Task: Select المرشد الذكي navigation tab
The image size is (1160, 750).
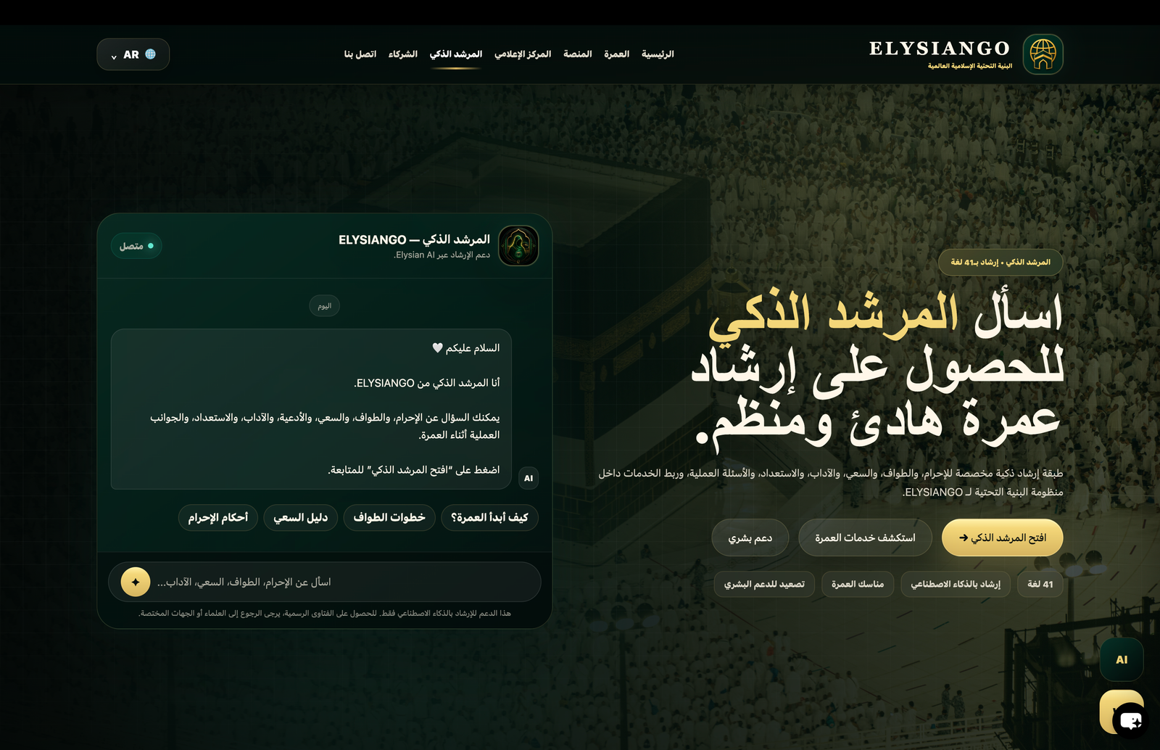Action: (456, 54)
